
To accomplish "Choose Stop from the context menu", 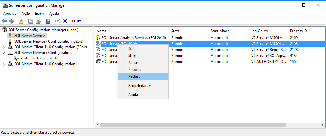I will click(143, 56).
